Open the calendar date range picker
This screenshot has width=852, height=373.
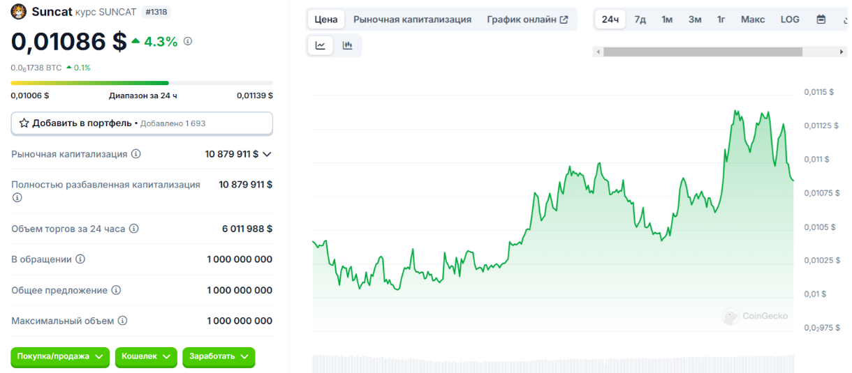coord(821,19)
